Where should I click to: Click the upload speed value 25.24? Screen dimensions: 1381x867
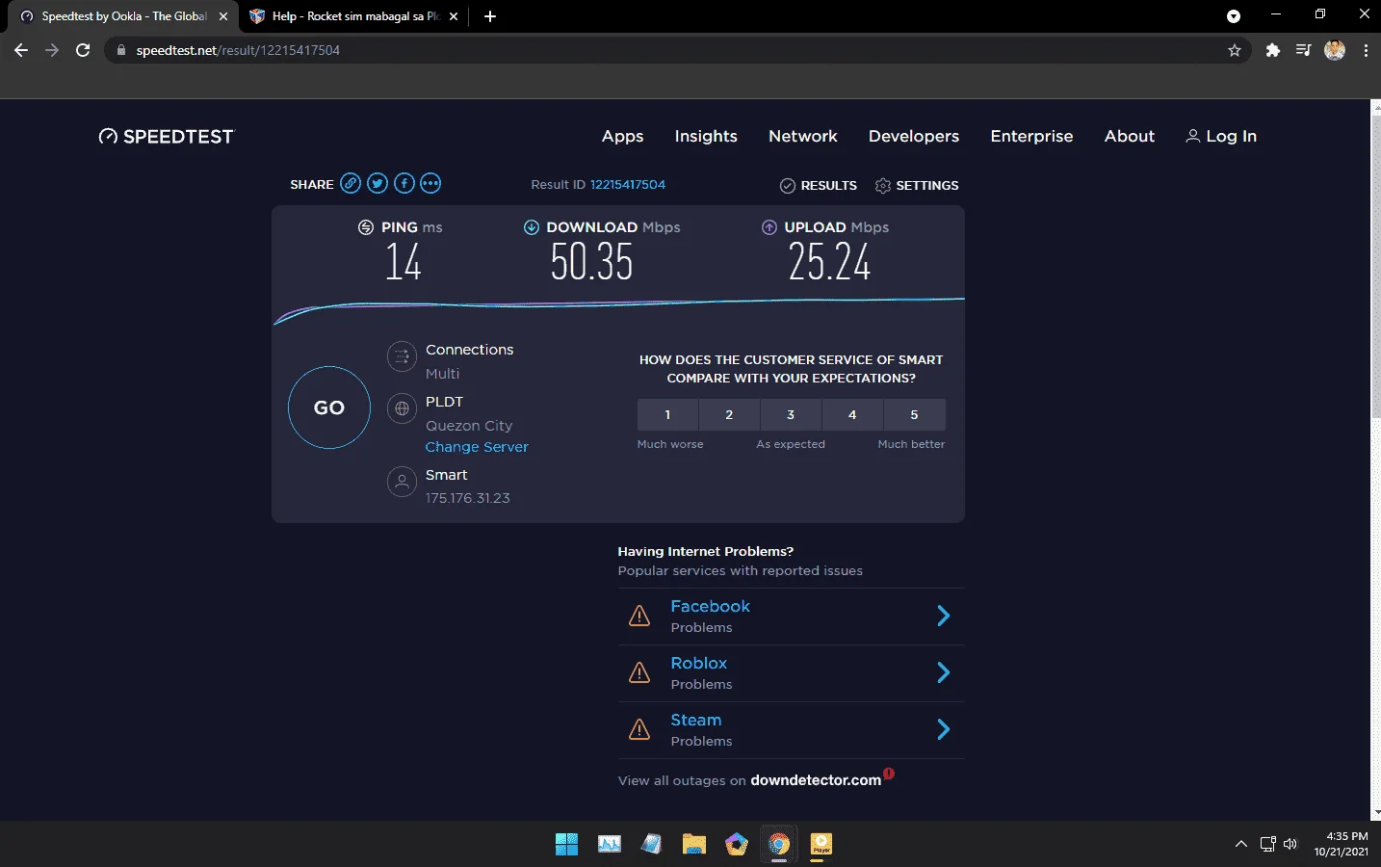point(829,262)
